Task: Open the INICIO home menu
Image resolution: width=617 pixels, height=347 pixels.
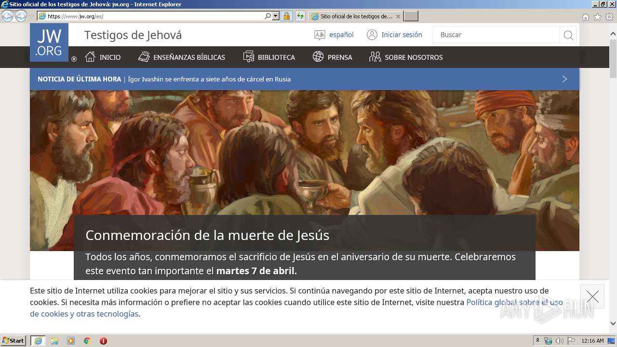Action: (103, 57)
